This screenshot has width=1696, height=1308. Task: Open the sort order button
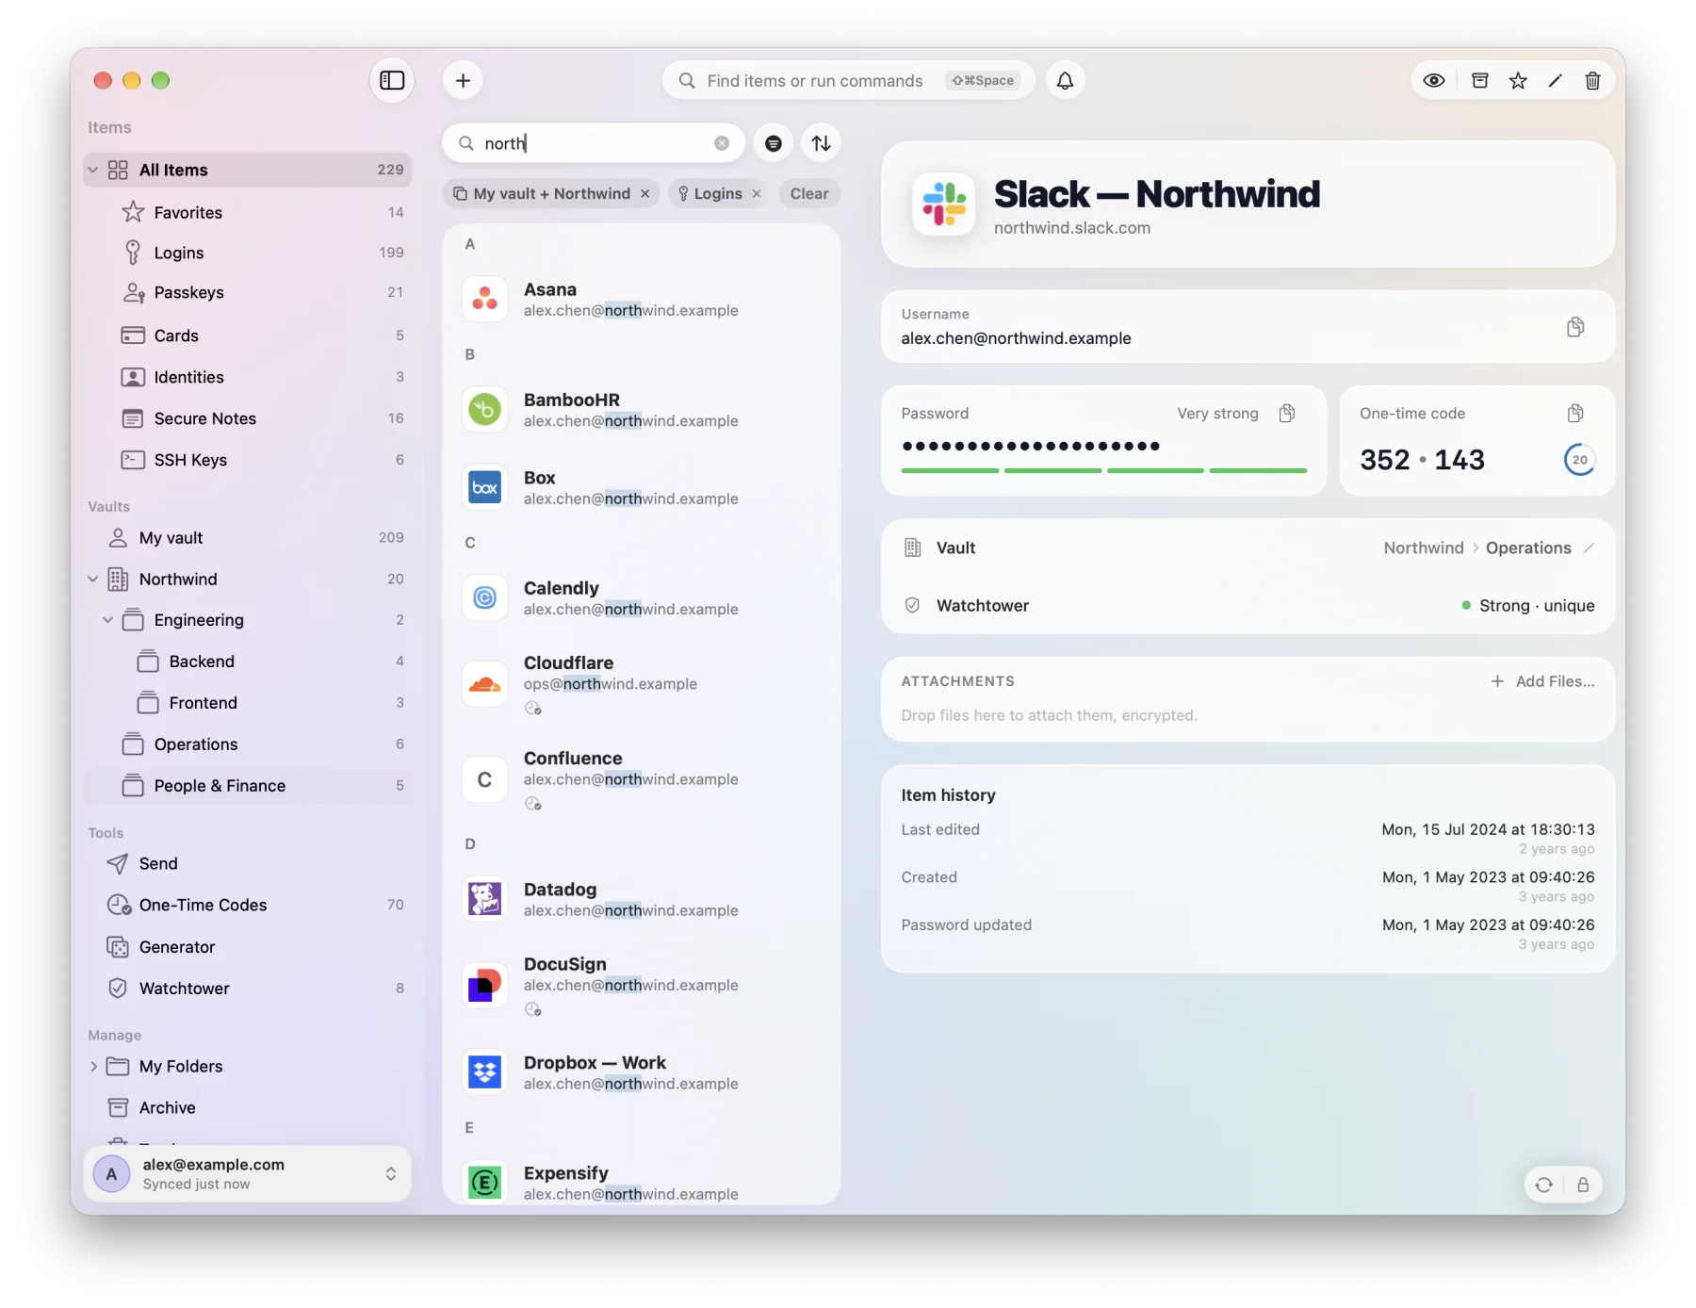[821, 143]
